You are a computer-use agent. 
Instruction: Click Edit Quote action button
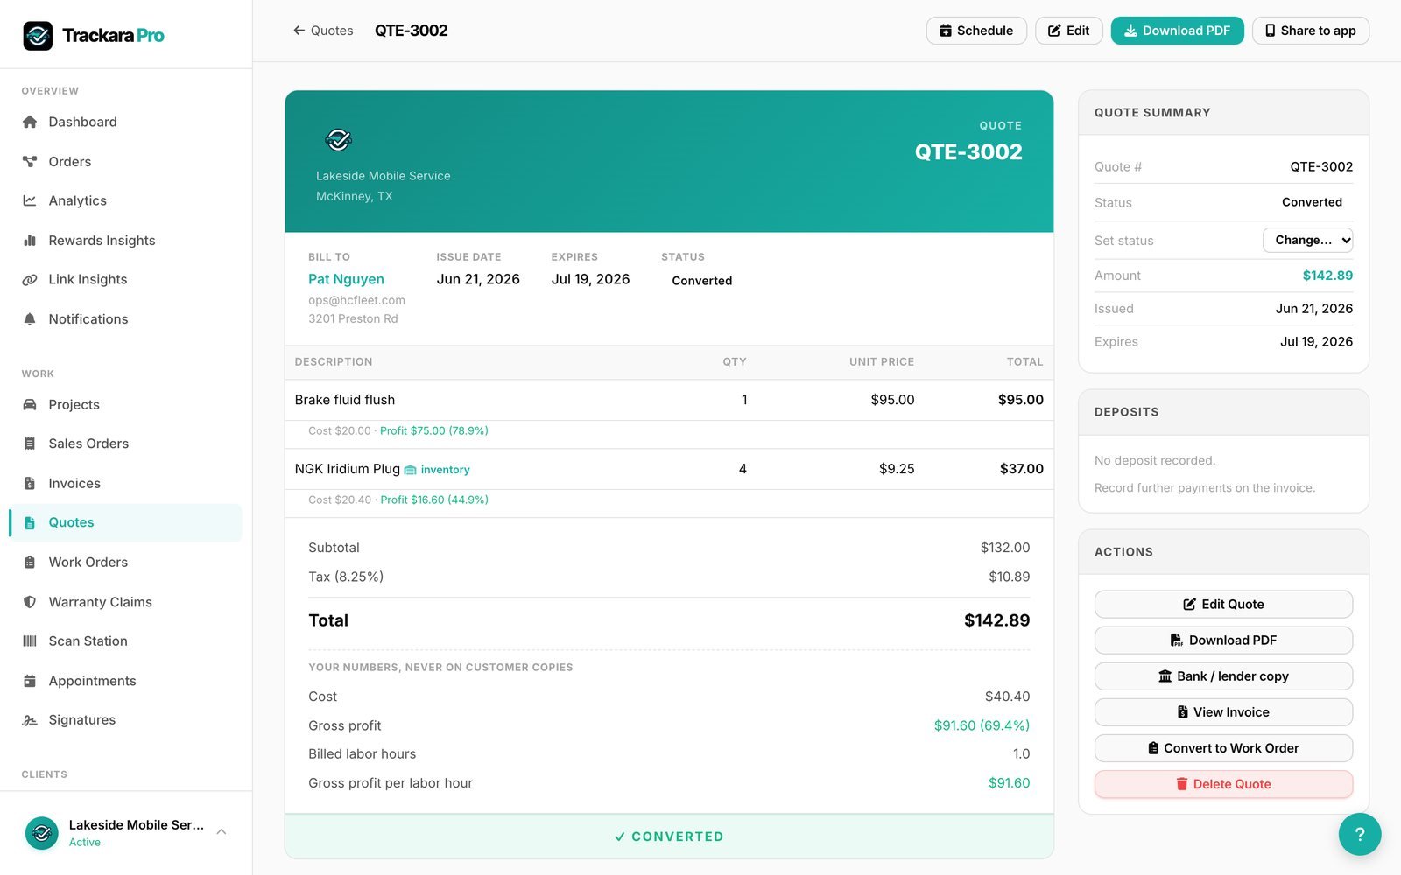pos(1223,604)
